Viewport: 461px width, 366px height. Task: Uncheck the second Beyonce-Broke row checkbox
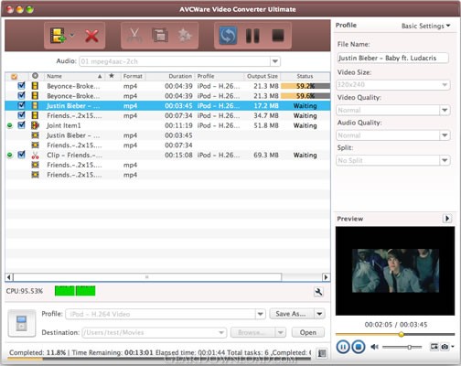coord(21,95)
